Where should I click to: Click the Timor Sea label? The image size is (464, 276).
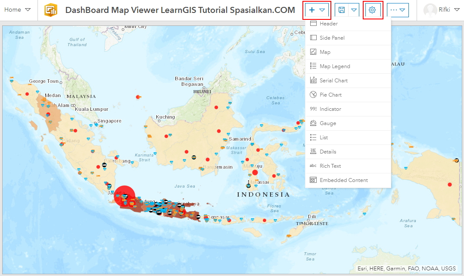click(x=310, y=257)
